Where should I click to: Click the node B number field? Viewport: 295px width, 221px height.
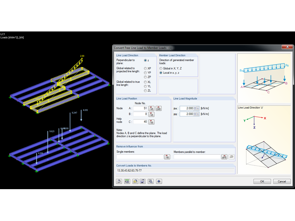pyautogui.click(x=141, y=114)
